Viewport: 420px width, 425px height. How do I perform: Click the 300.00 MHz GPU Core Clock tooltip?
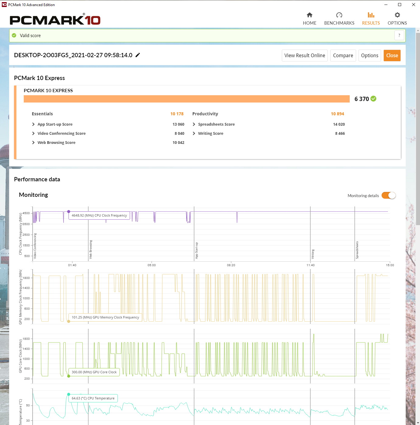tap(94, 372)
